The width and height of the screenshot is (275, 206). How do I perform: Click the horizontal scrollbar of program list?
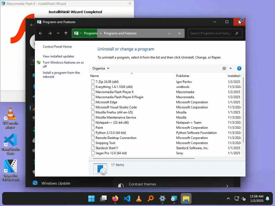click(x=144, y=158)
